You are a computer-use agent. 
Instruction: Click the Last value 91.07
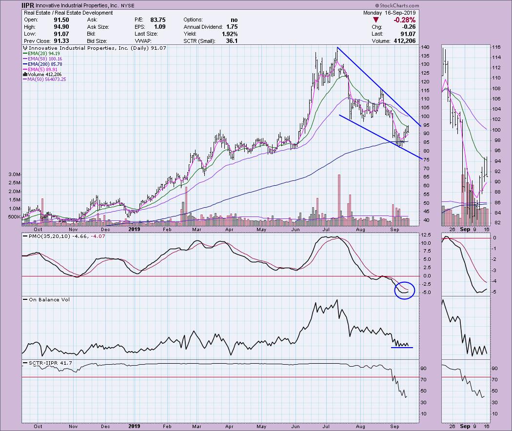click(409, 34)
